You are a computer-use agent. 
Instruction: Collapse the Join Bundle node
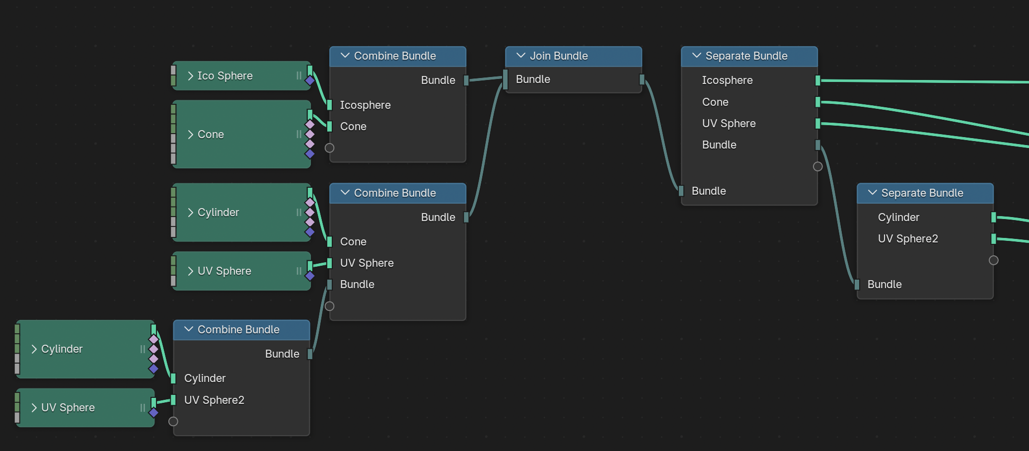(x=521, y=56)
